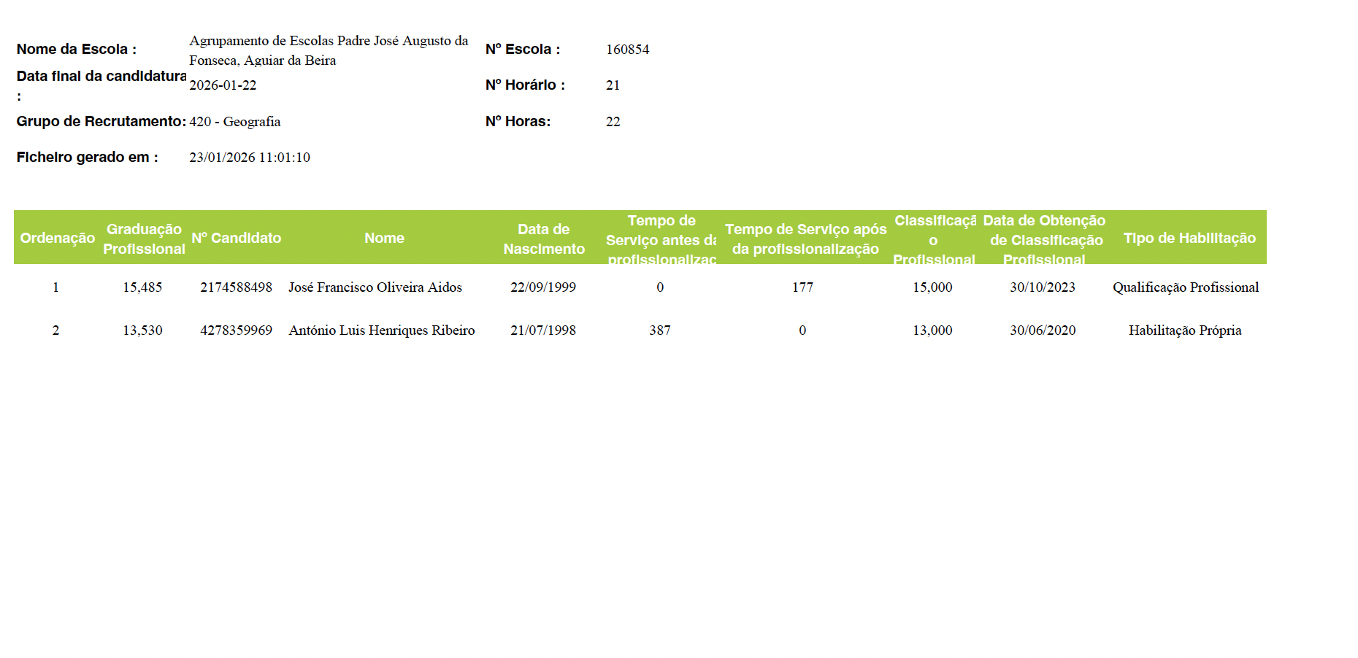Select the recruitment group 420 - Geografia

[x=234, y=122]
